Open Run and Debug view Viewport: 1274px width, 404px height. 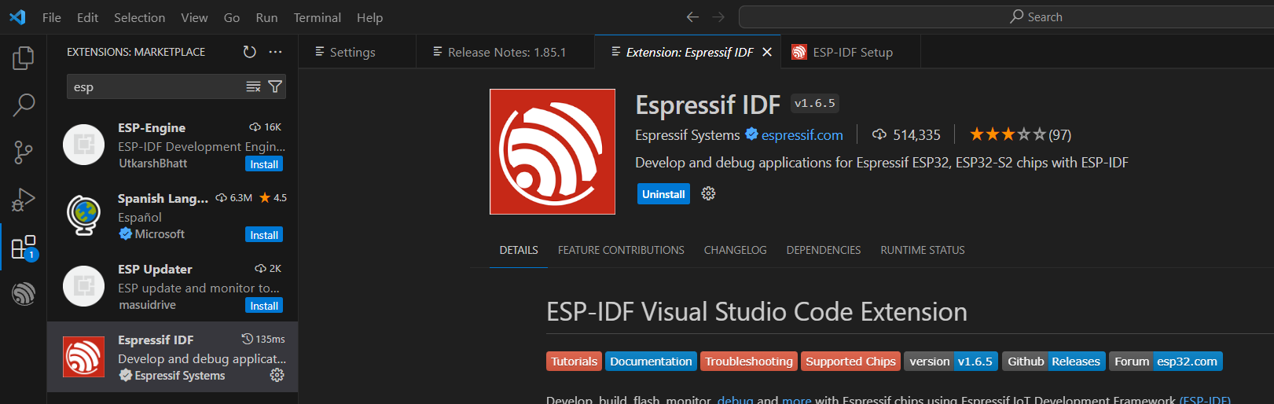click(24, 200)
